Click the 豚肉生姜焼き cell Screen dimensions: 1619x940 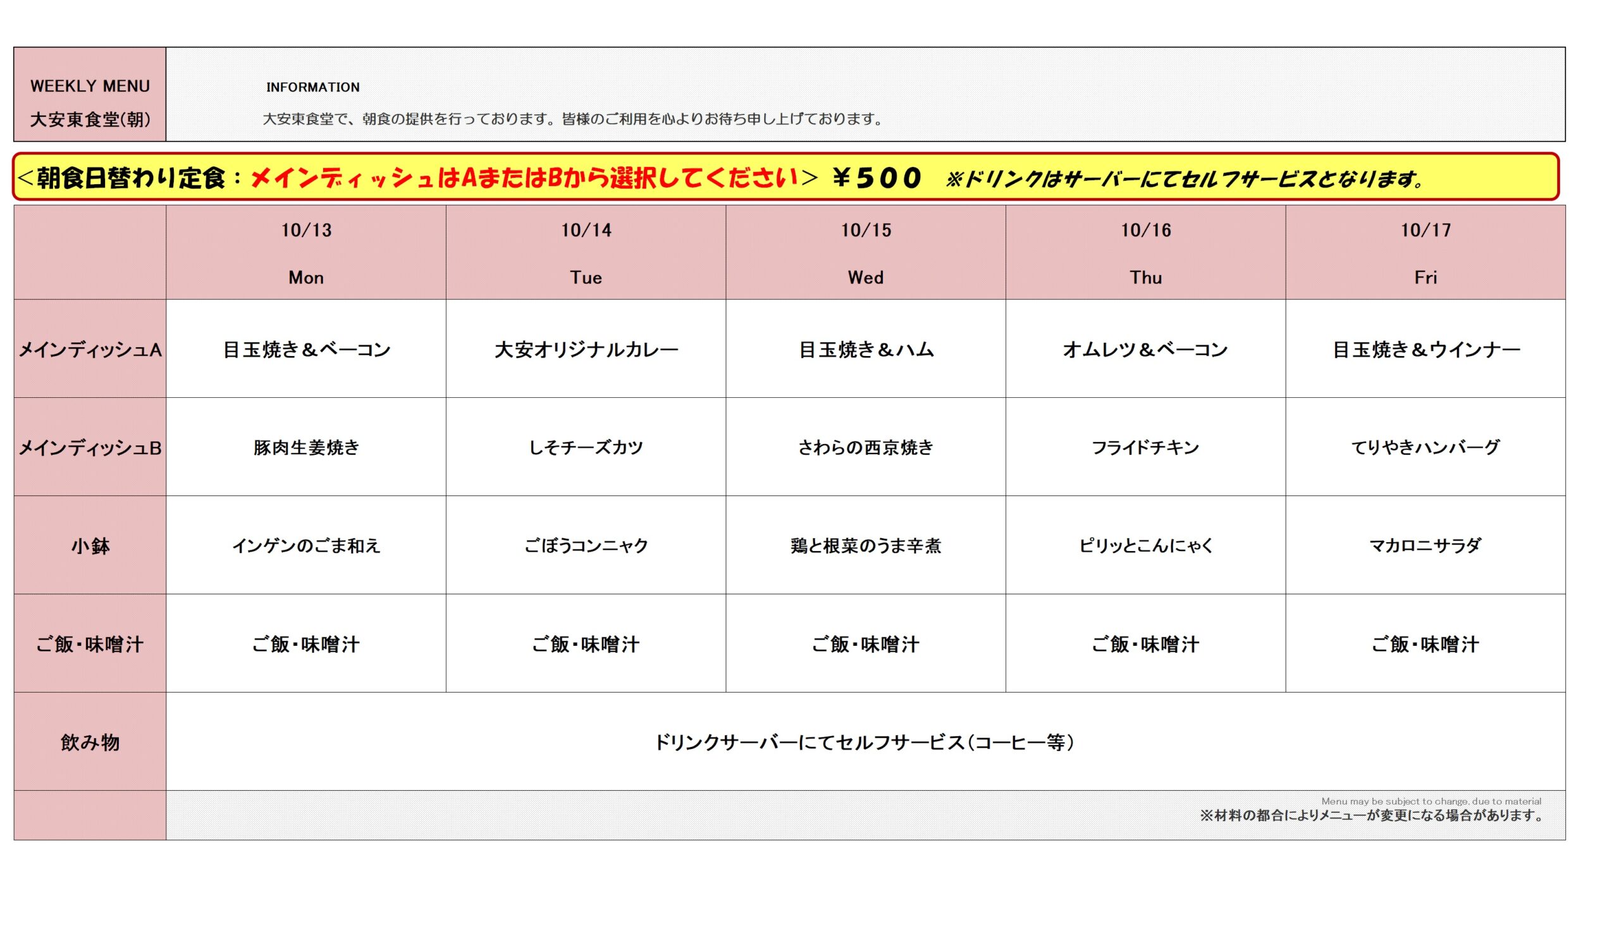tap(306, 447)
